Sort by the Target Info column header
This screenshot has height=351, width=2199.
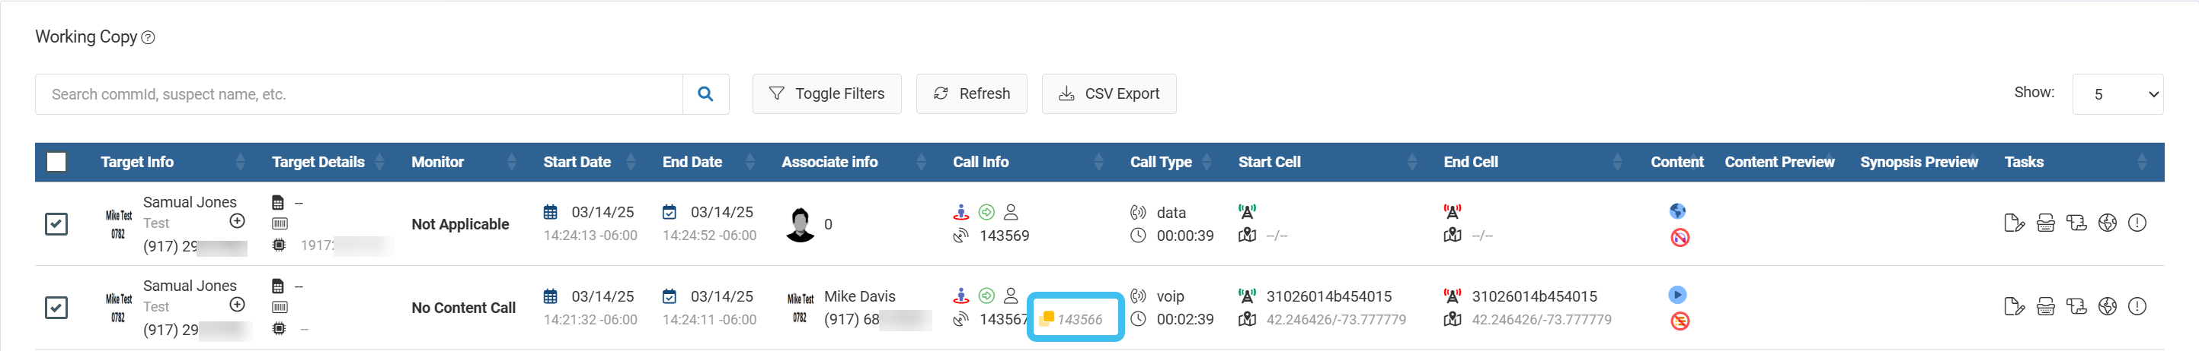tap(137, 162)
